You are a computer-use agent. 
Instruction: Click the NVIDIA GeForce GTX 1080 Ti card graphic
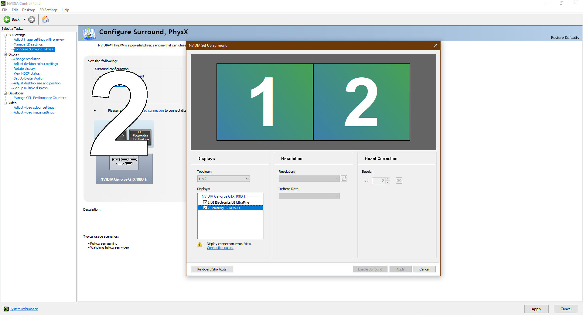click(x=124, y=169)
